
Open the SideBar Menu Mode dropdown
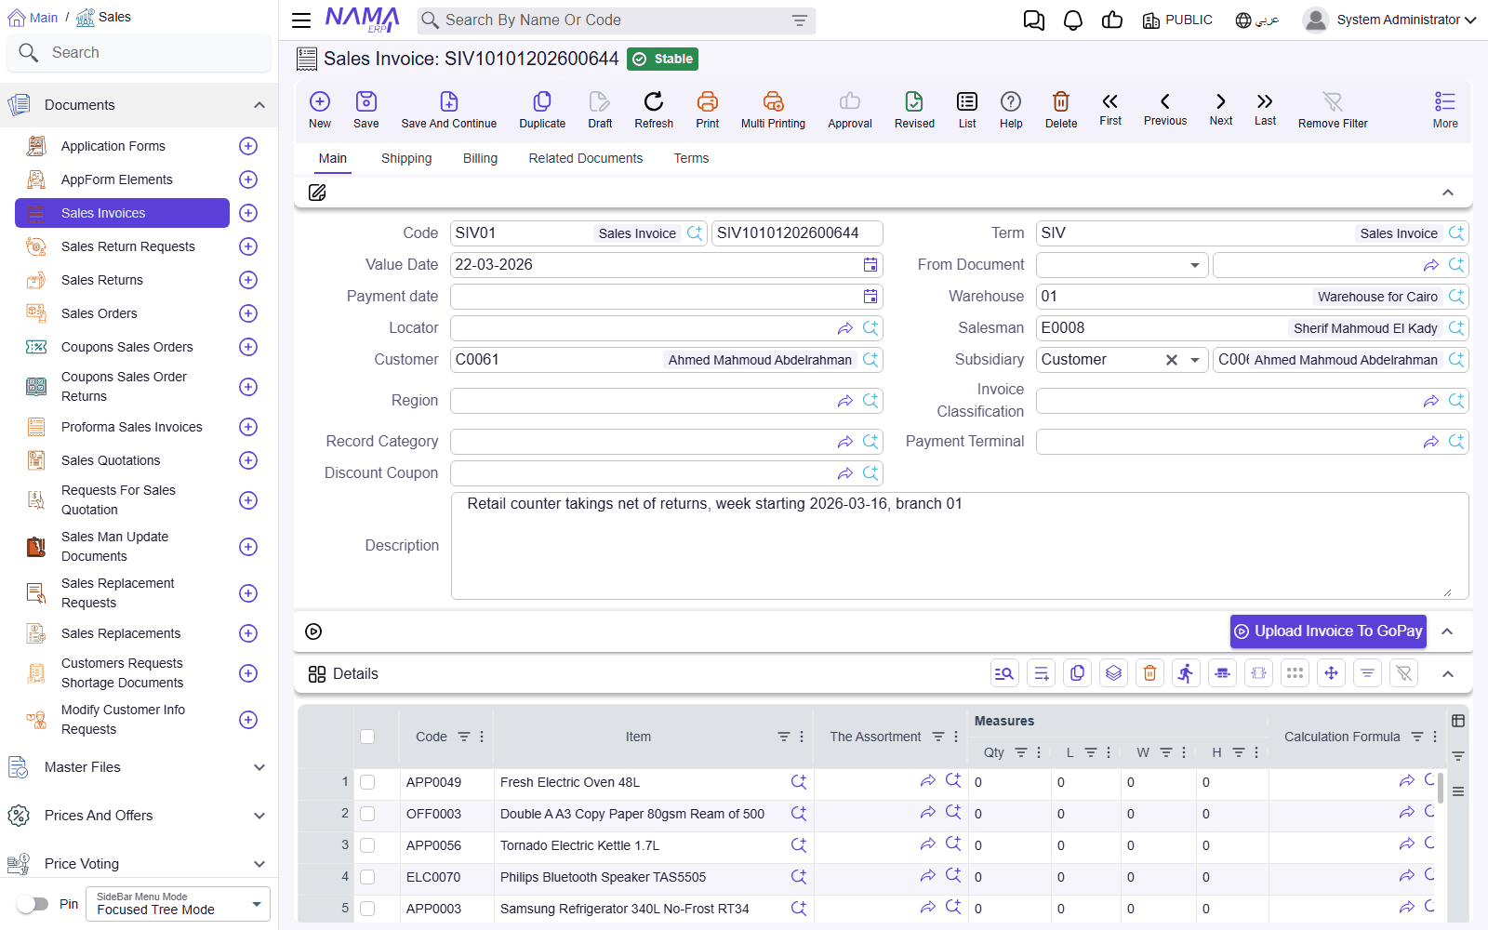(x=178, y=904)
